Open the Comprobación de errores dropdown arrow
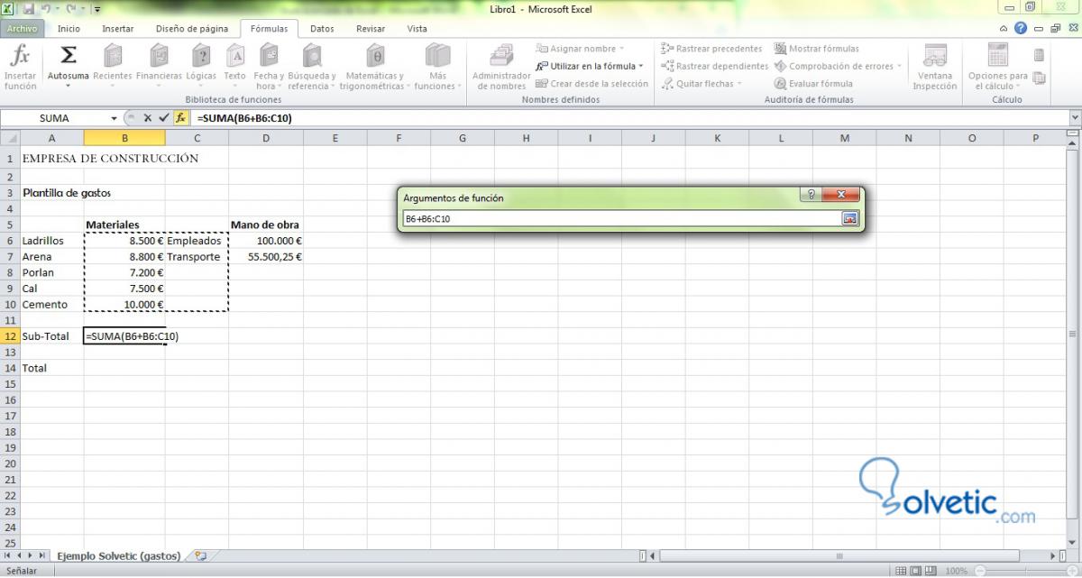The height and width of the screenshot is (578, 1082). click(899, 66)
